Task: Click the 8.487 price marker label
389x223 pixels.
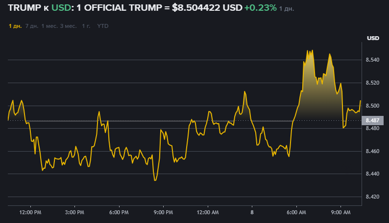Action: (373, 120)
